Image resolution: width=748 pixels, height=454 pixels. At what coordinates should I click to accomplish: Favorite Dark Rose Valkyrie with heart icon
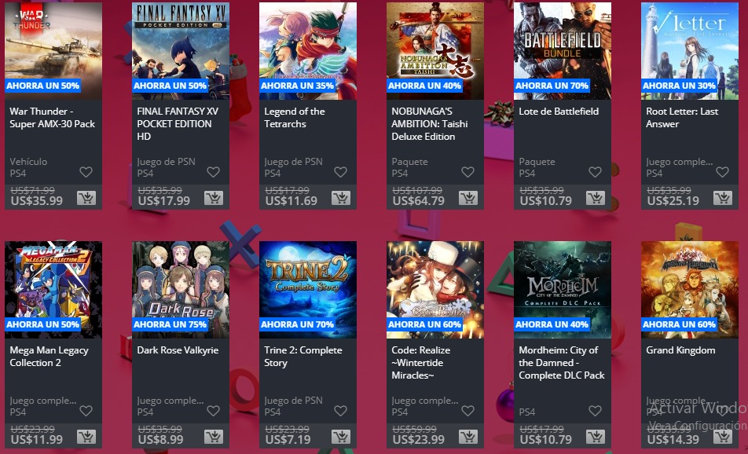pos(213,411)
